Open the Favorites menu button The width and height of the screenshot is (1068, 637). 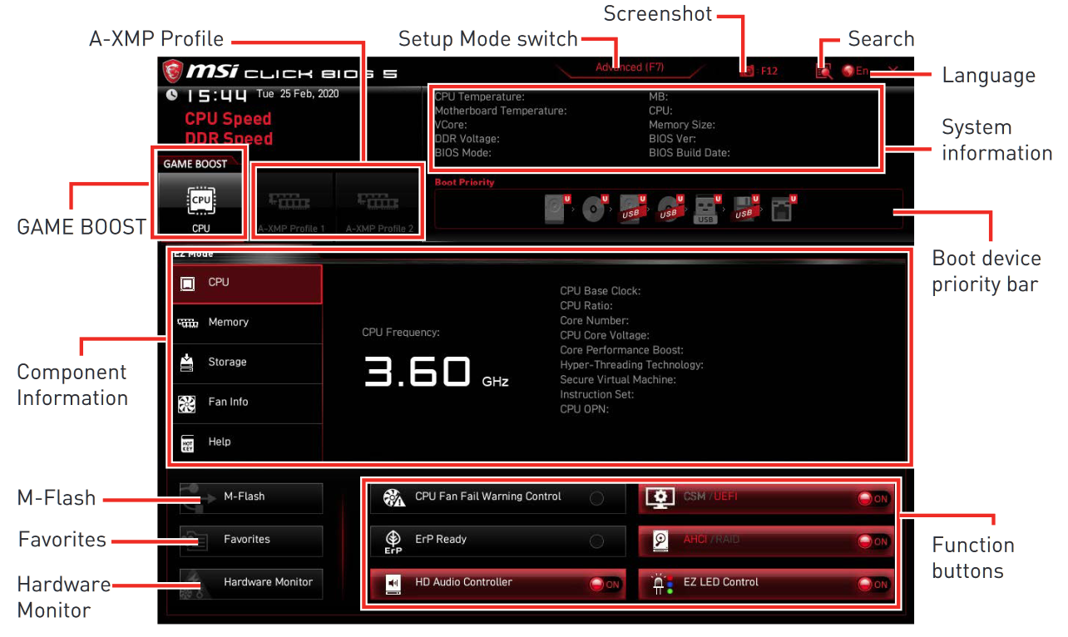point(250,541)
